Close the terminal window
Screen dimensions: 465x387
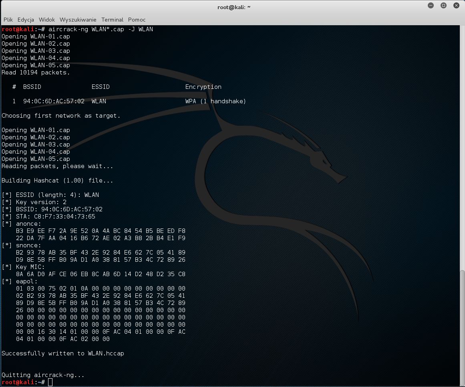(456, 5)
